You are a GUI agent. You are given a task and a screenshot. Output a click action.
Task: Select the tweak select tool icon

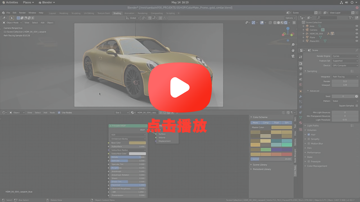12,18
